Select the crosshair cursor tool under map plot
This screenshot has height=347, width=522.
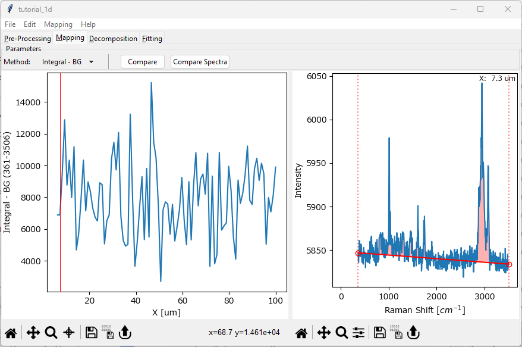pyautogui.click(x=68, y=333)
